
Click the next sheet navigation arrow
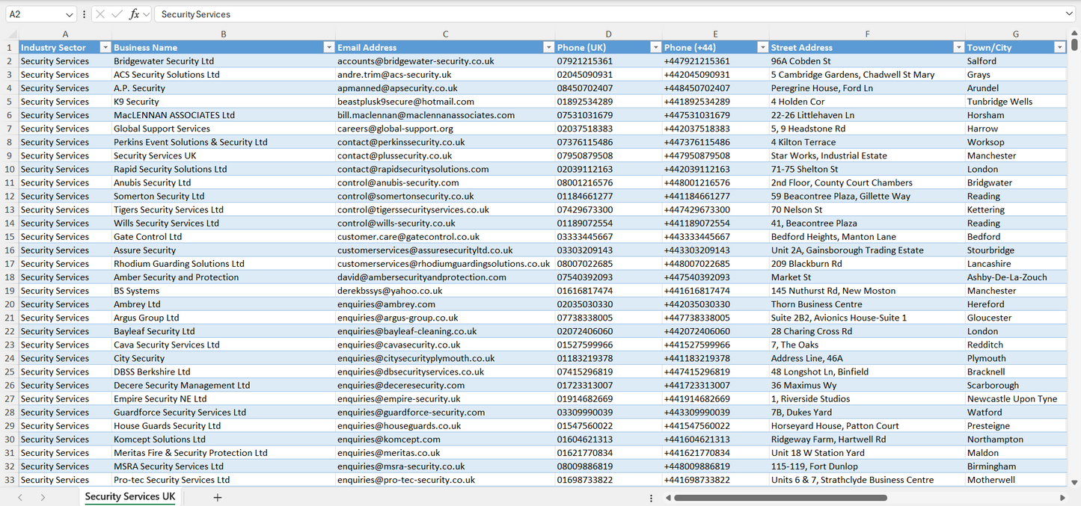[43, 497]
